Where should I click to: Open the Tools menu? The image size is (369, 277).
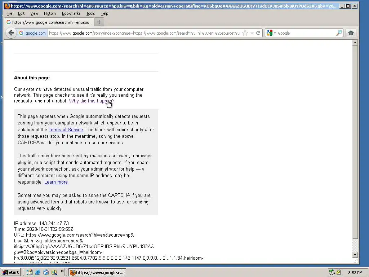pyautogui.click(x=90, y=13)
